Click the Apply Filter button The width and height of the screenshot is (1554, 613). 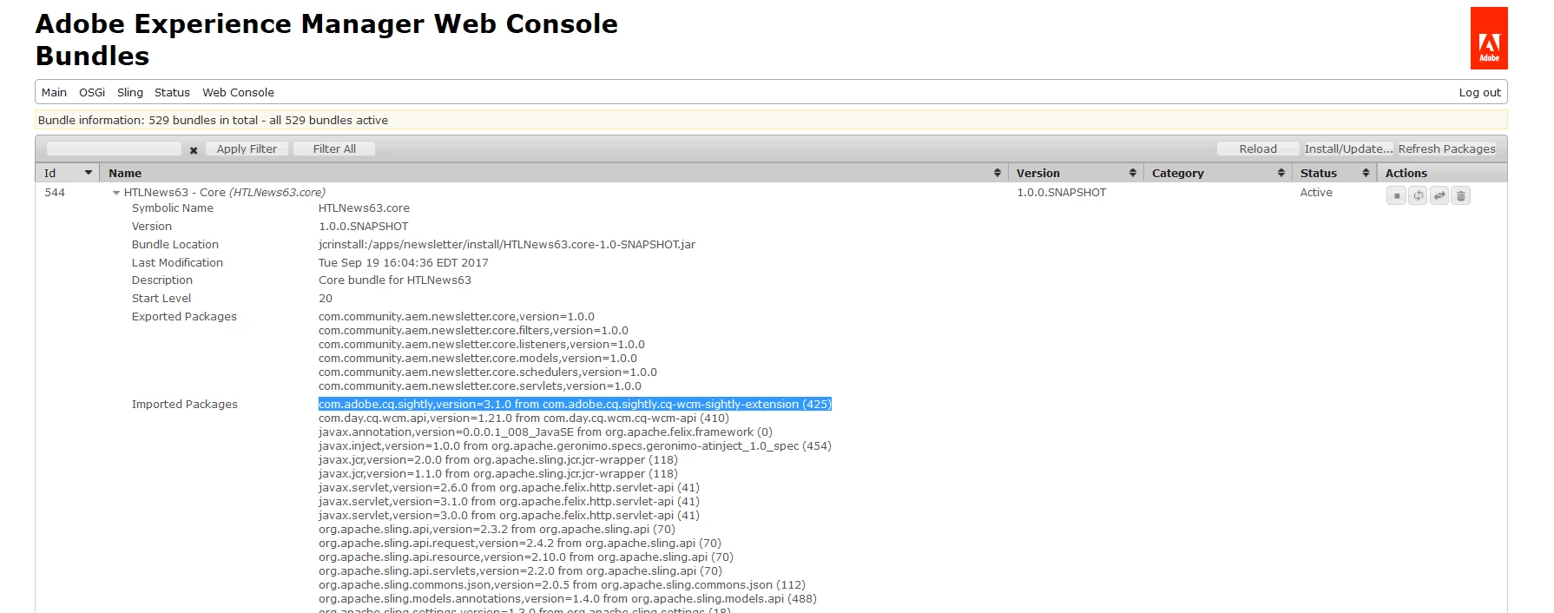pyautogui.click(x=247, y=148)
